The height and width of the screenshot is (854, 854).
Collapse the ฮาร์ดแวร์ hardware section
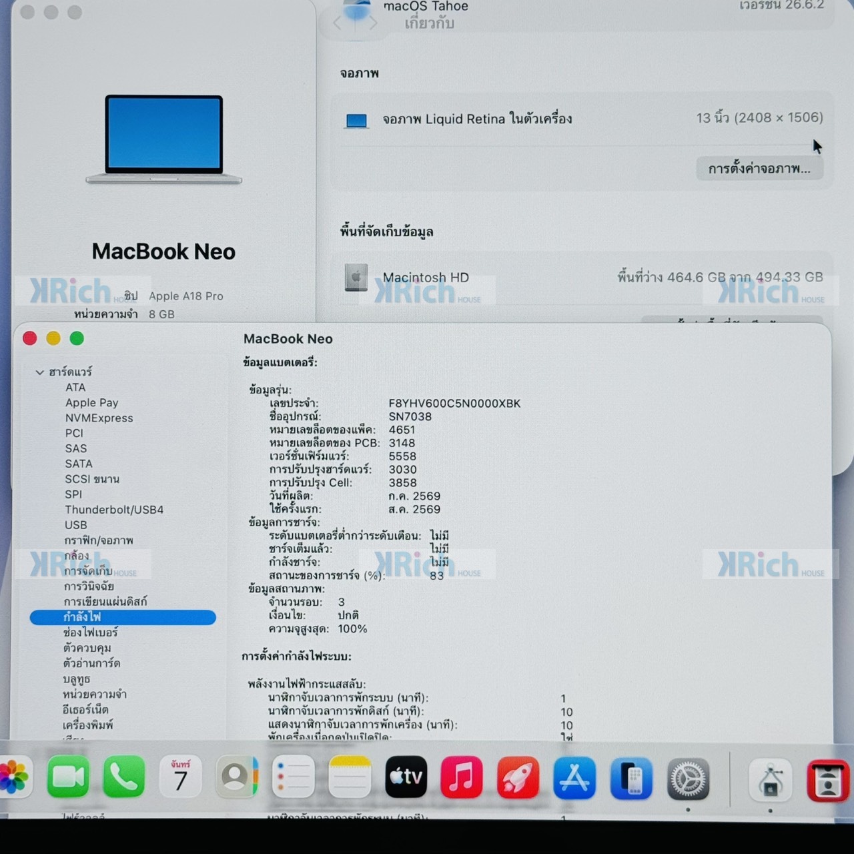point(39,372)
